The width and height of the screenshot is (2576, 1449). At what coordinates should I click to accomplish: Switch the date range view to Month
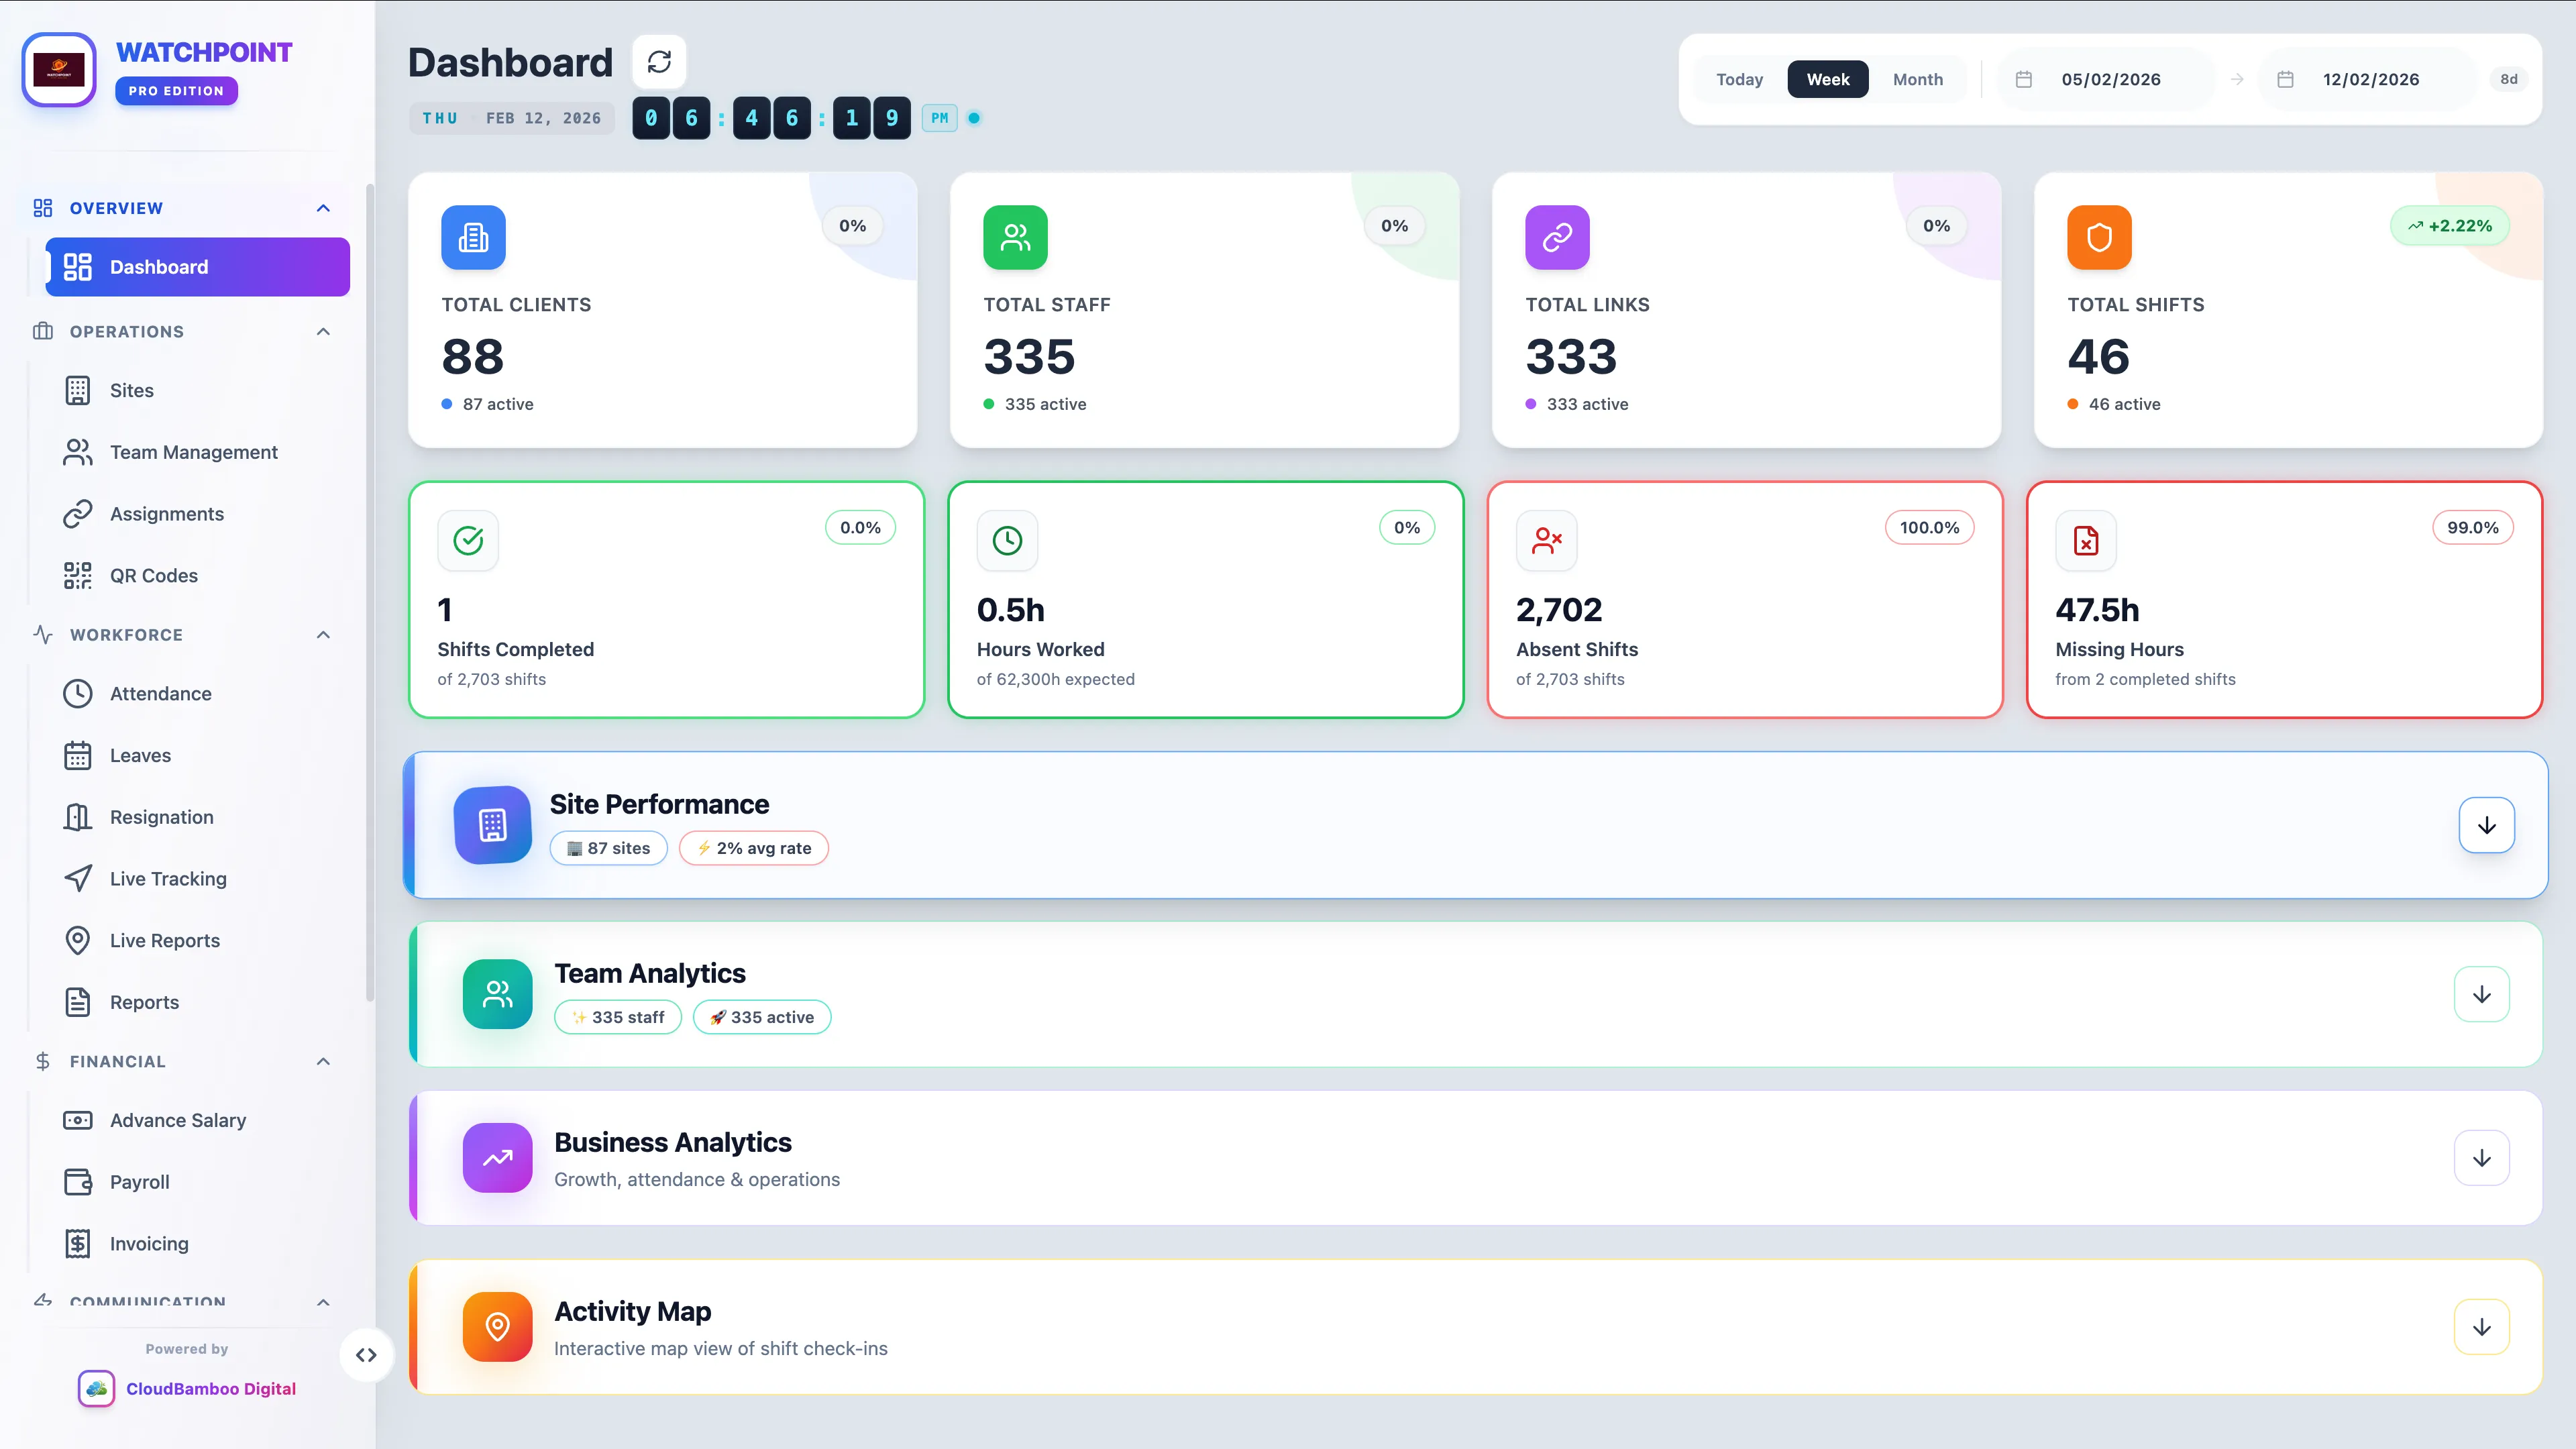(1917, 79)
